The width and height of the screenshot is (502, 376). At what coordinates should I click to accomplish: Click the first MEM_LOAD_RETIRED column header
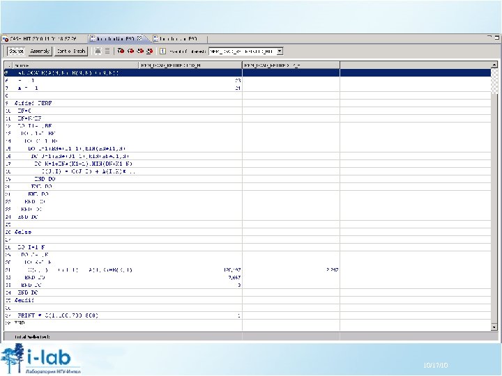pyautogui.click(x=190, y=65)
